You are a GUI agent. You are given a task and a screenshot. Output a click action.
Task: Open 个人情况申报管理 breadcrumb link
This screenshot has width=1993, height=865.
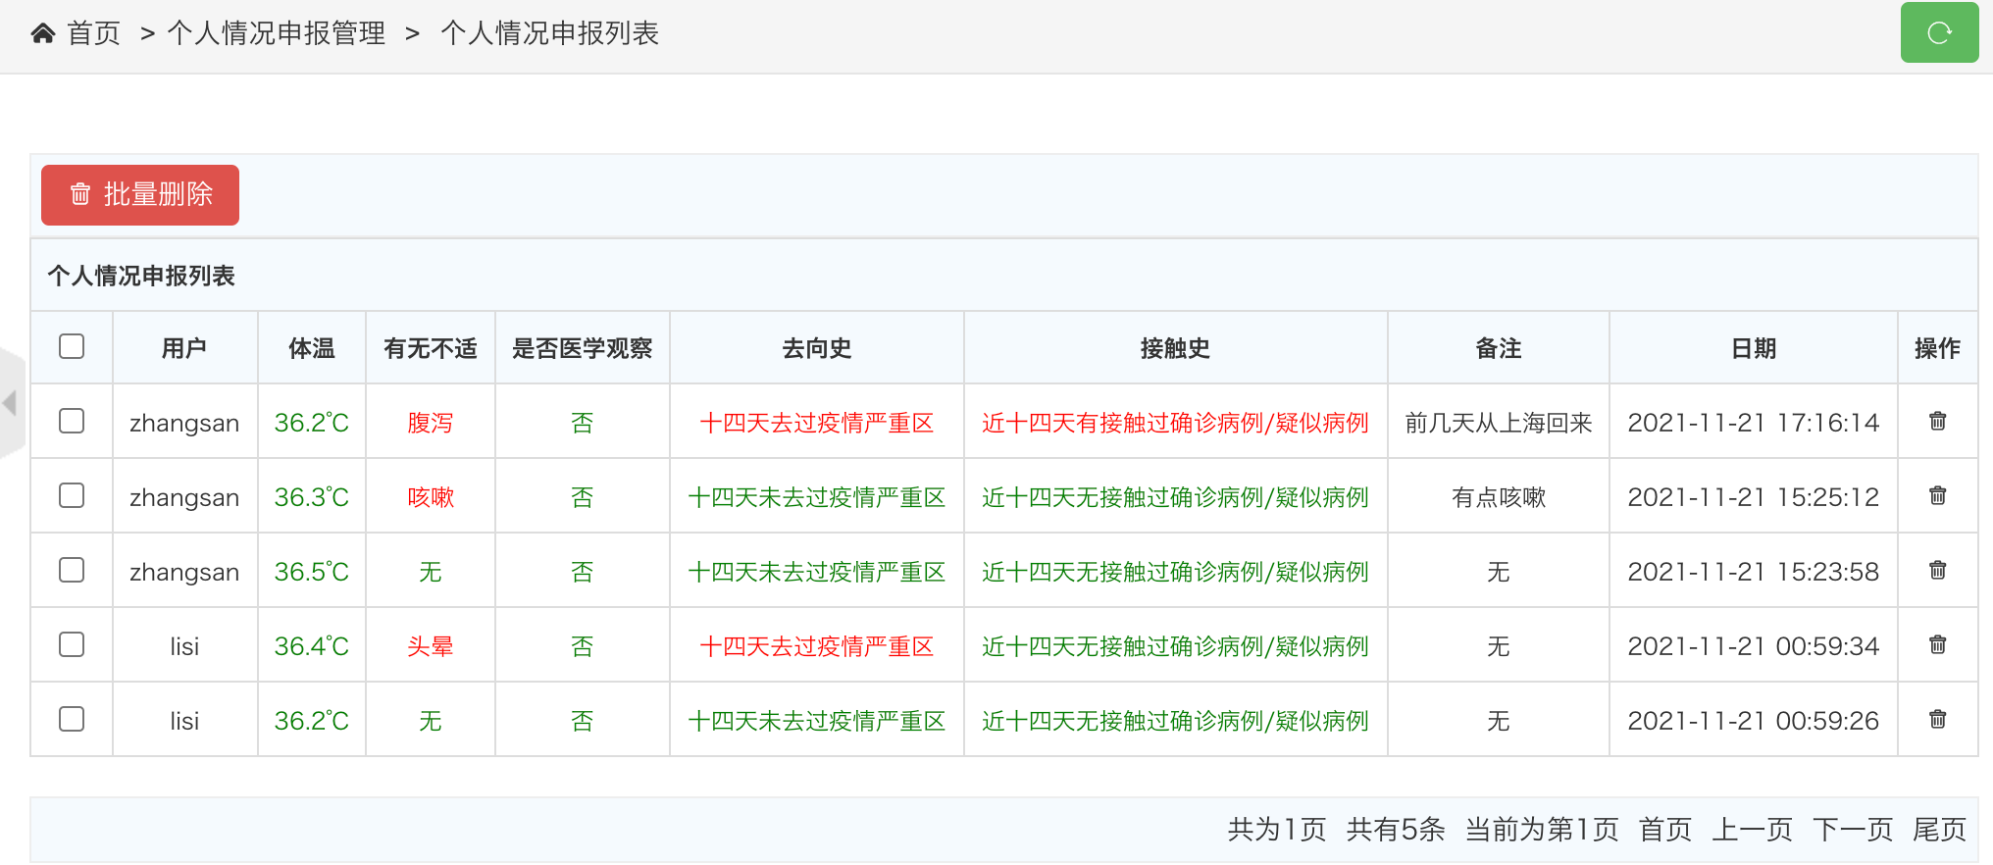(x=277, y=34)
